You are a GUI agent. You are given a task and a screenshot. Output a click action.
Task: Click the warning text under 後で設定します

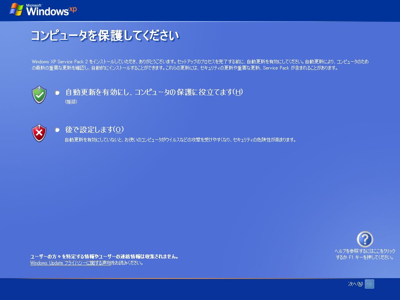[180, 140]
